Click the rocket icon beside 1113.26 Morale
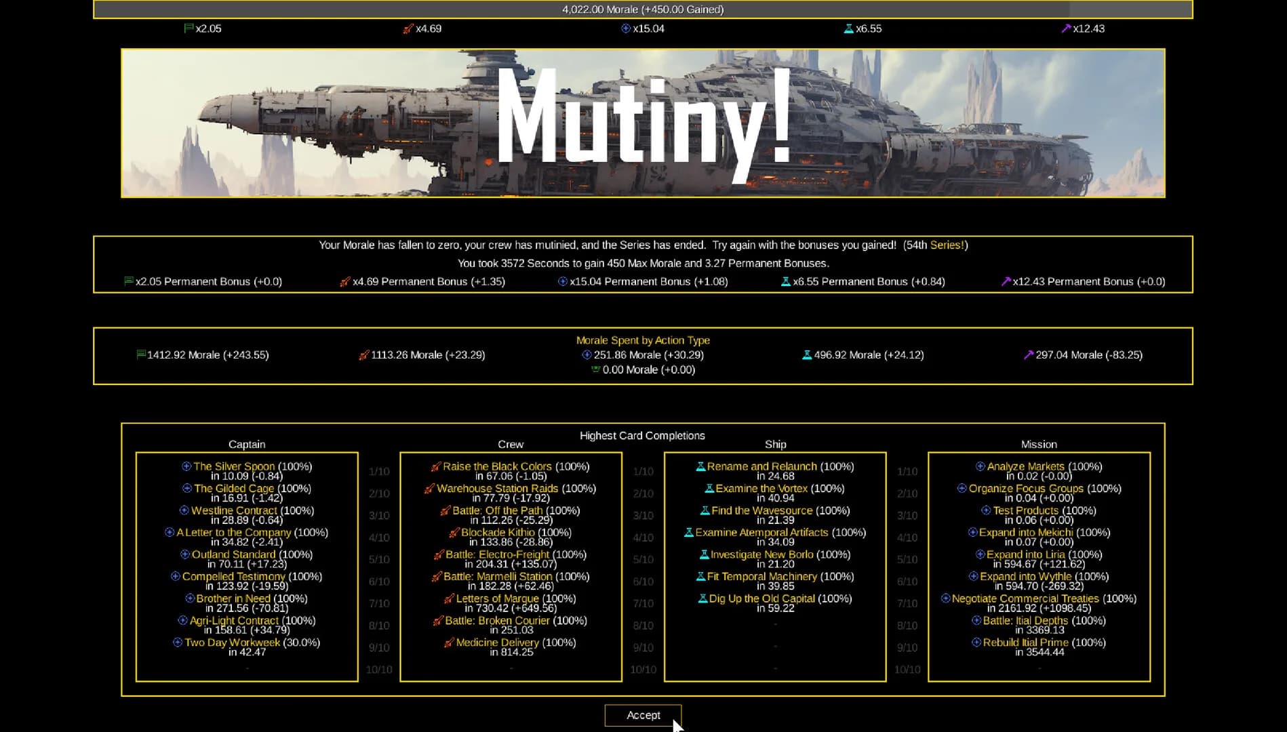Screen dimensions: 1287x732 point(364,354)
